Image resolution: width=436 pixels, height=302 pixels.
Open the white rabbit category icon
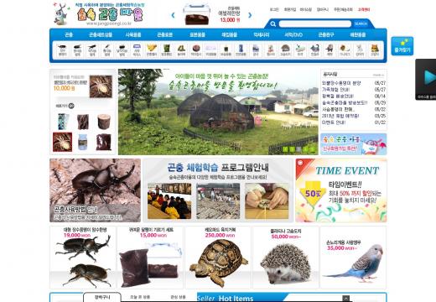pyautogui.click(x=300, y=50)
